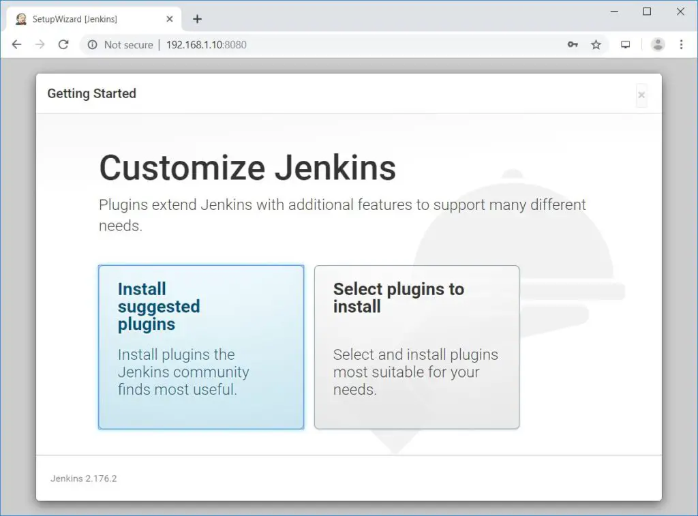Minimize the browser window

click(x=614, y=12)
